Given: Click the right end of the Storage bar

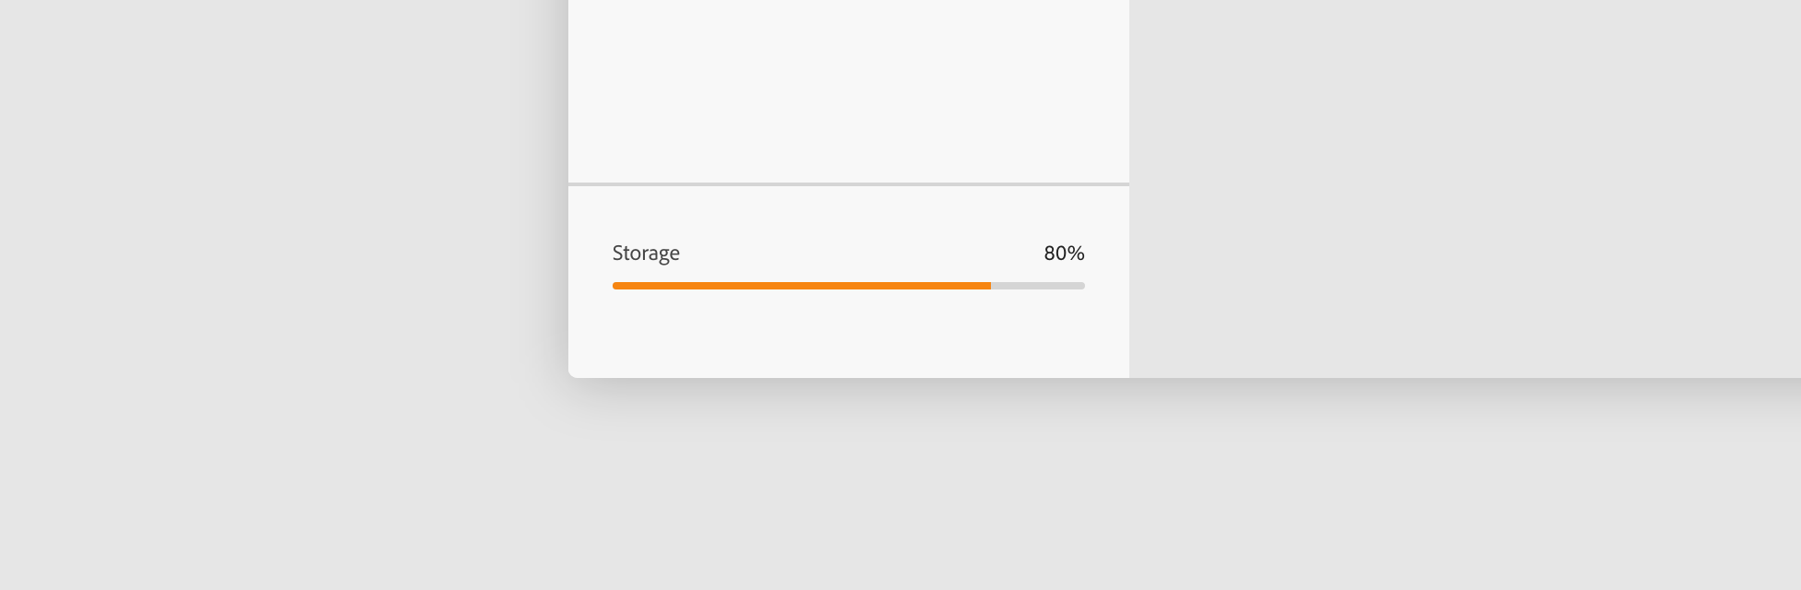Looking at the screenshot, I should [1082, 286].
